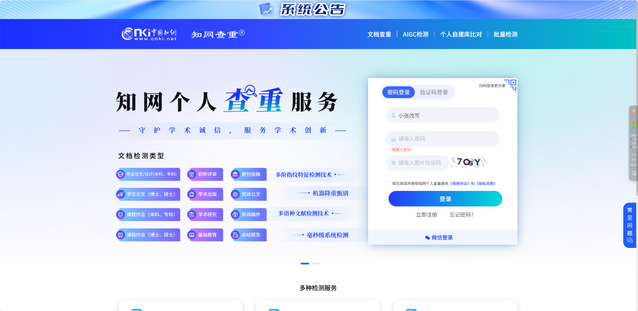Screen dimensions: 638x311
Task: Switch to the 密码登录 tab
Action: pos(398,92)
